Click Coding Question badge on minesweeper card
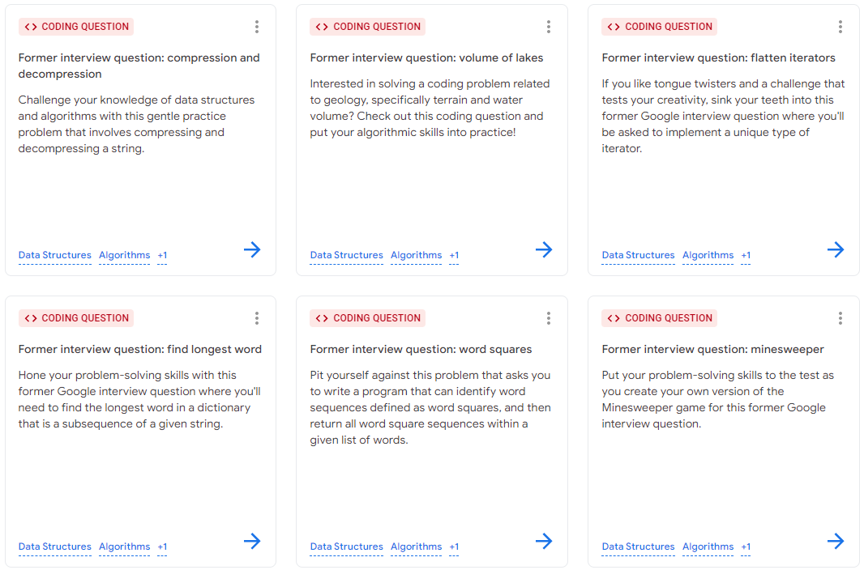Screen dimensions: 864x570 coord(659,318)
